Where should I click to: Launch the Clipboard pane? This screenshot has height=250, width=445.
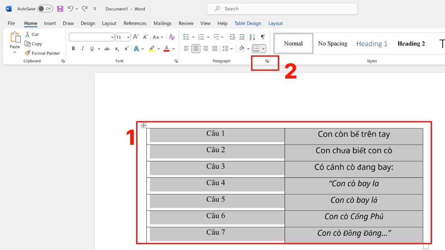[63, 61]
